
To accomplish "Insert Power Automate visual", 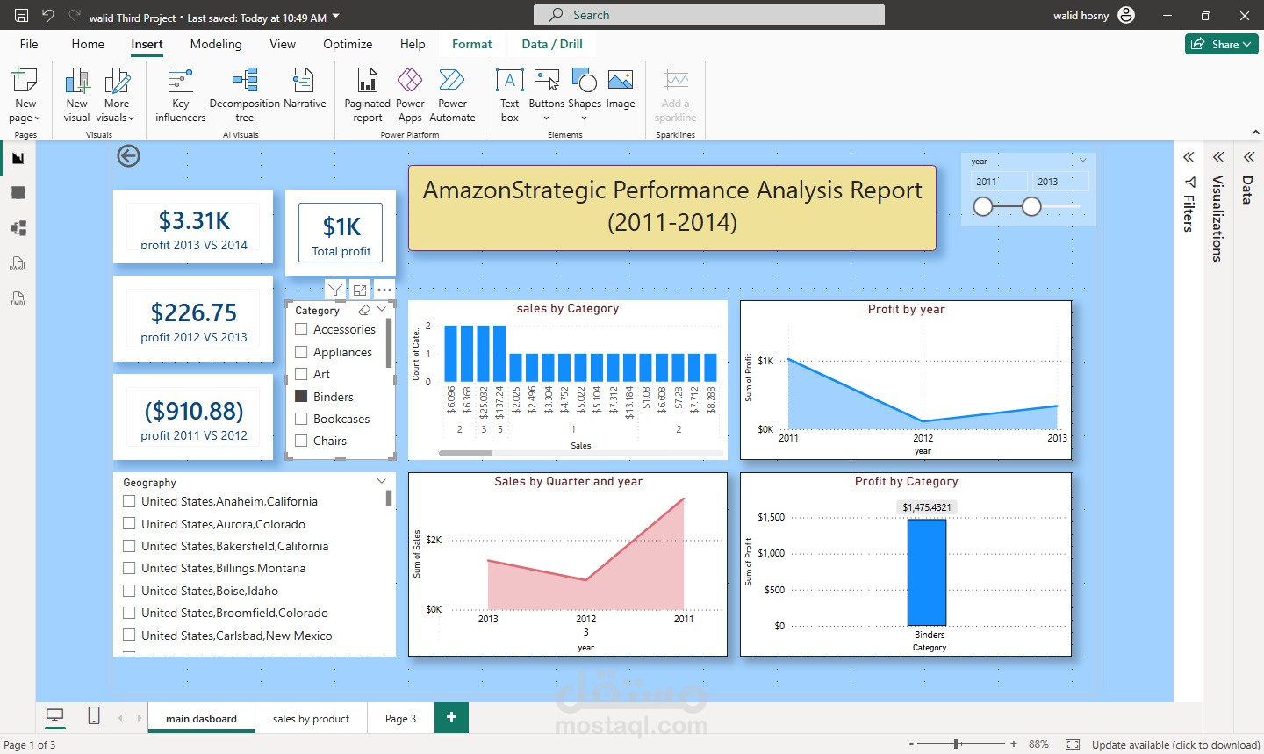I will click(452, 96).
